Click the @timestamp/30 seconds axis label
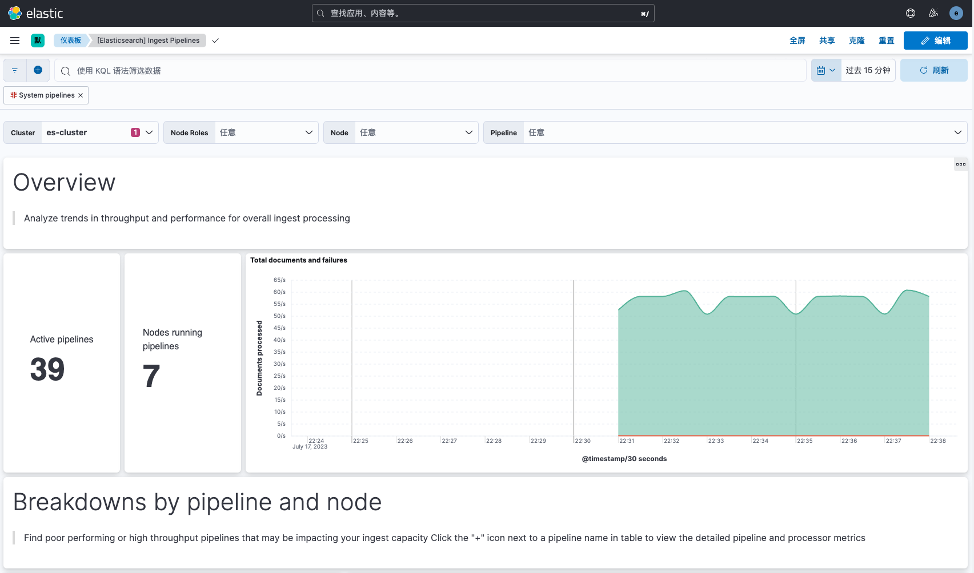 pyautogui.click(x=624, y=459)
